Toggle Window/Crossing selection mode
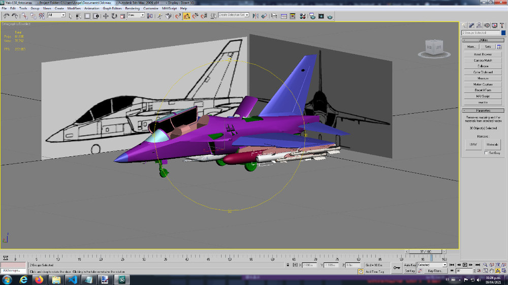 (x=96, y=16)
